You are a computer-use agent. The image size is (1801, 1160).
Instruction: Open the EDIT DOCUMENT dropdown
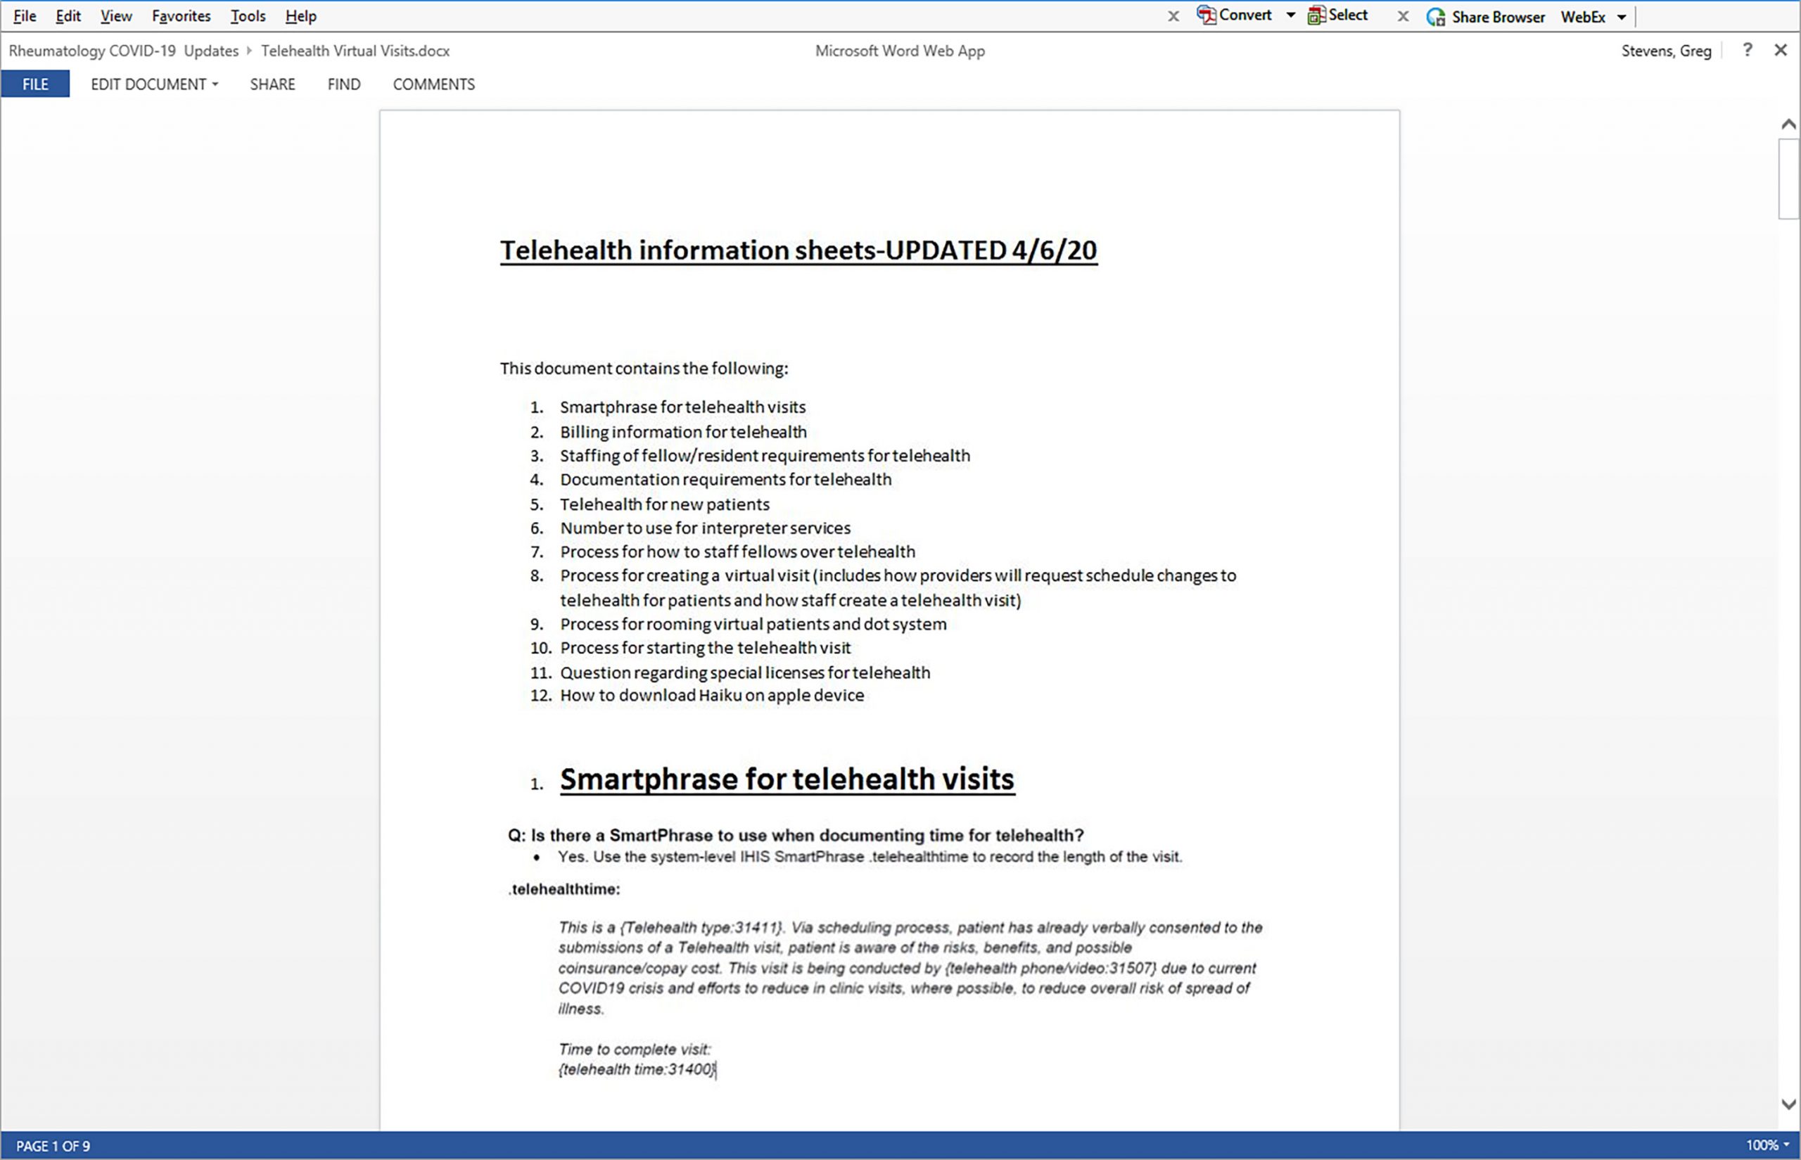[x=154, y=84]
